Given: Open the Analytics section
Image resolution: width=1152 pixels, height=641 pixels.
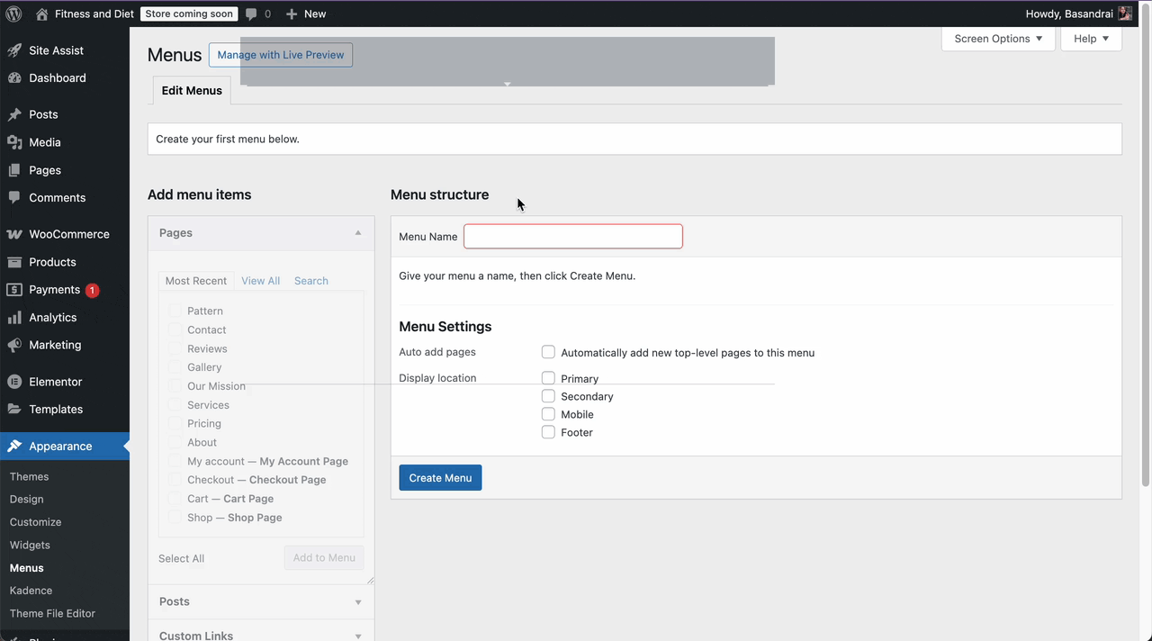Looking at the screenshot, I should (x=52, y=317).
